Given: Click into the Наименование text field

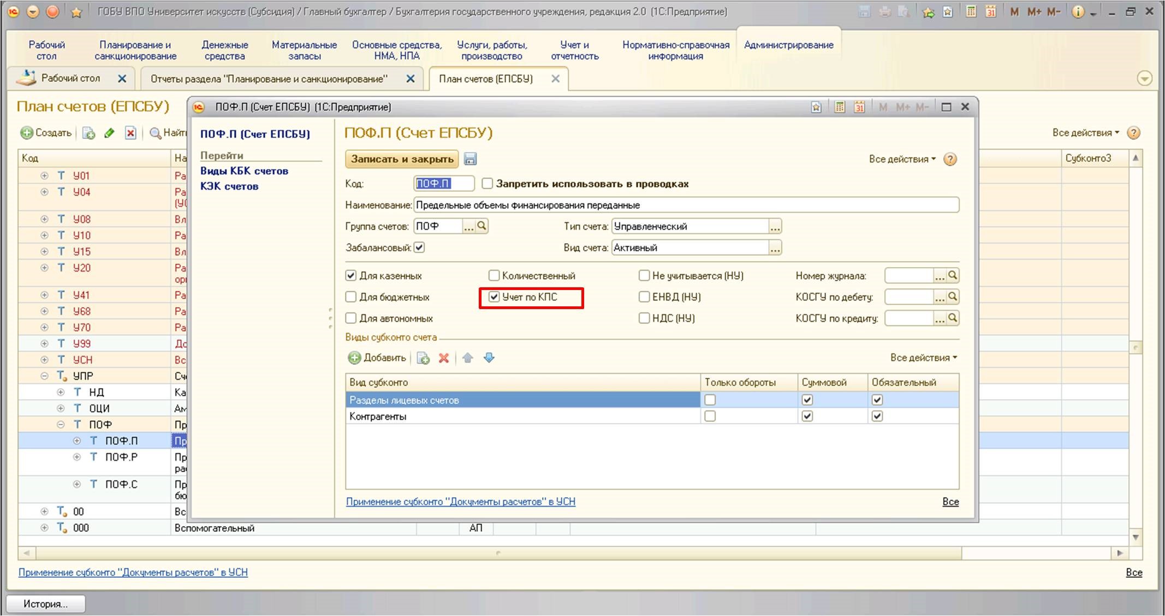Looking at the screenshot, I should click(x=685, y=205).
